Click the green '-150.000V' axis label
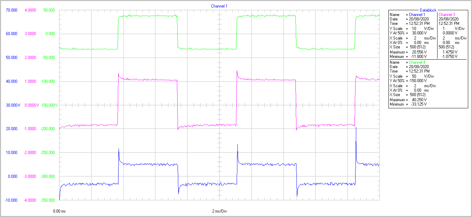472x217 pixels. point(48,105)
